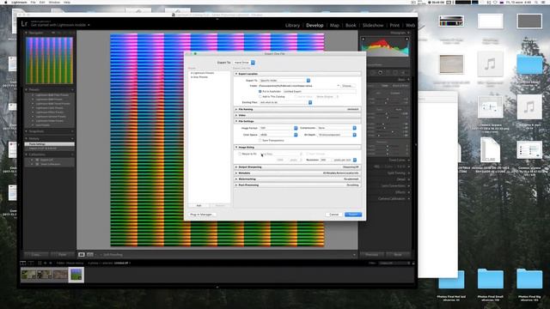Click the Reset button in Develop
Viewport: 550px width, 309px height.
(398, 255)
